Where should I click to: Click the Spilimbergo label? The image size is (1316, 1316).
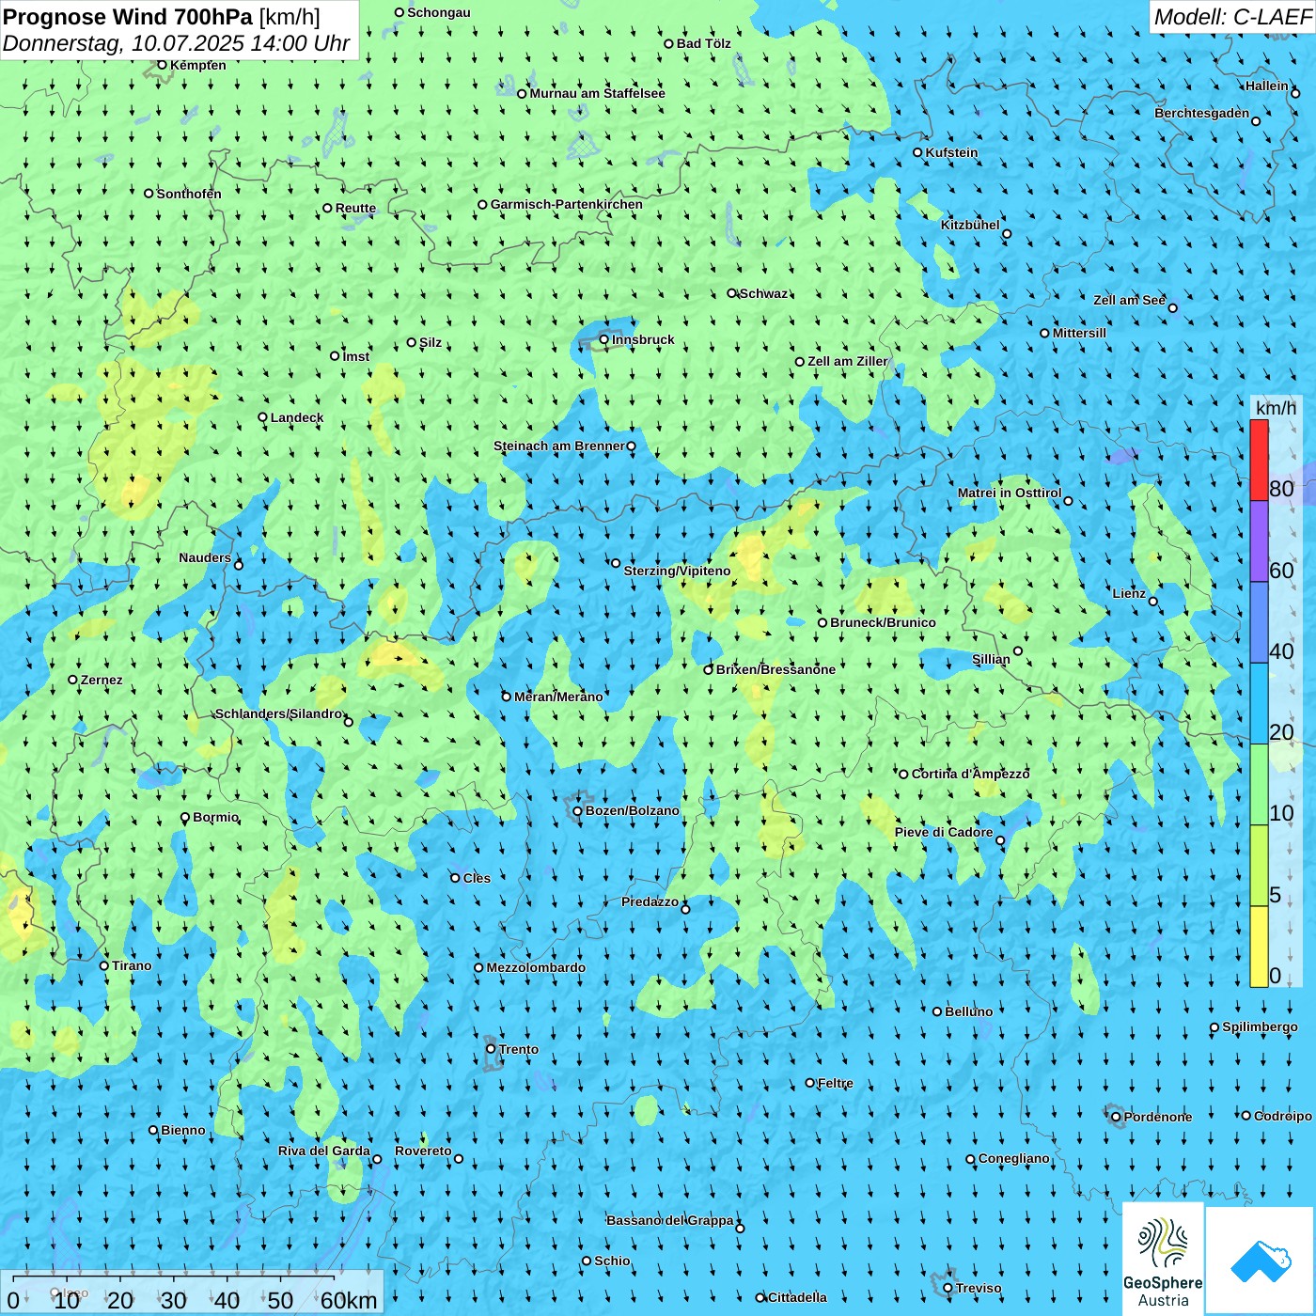[1260, 1026]
